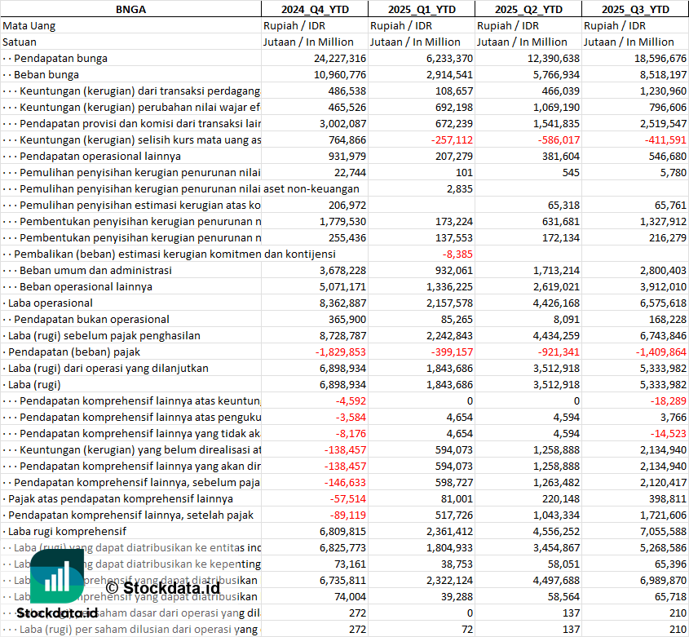Image resolution: width=689 pixels, height=637 pixels.
Task: Click the red value -89,119
Action: [348, 515]
